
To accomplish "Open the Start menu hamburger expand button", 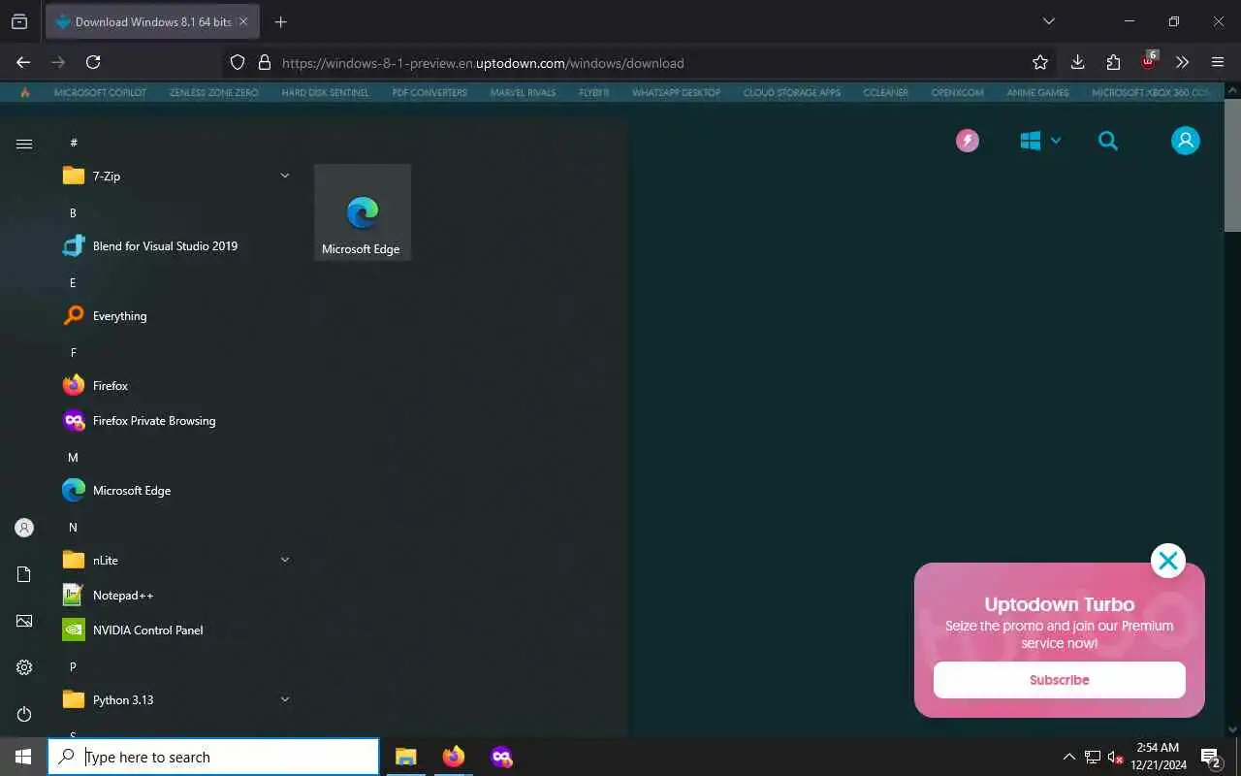I will [x=24, y=144].
